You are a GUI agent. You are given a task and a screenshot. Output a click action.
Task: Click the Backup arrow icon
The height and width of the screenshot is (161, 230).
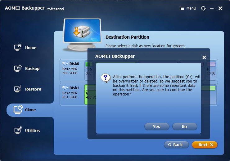pyautogui.click(x=18, y=68)
